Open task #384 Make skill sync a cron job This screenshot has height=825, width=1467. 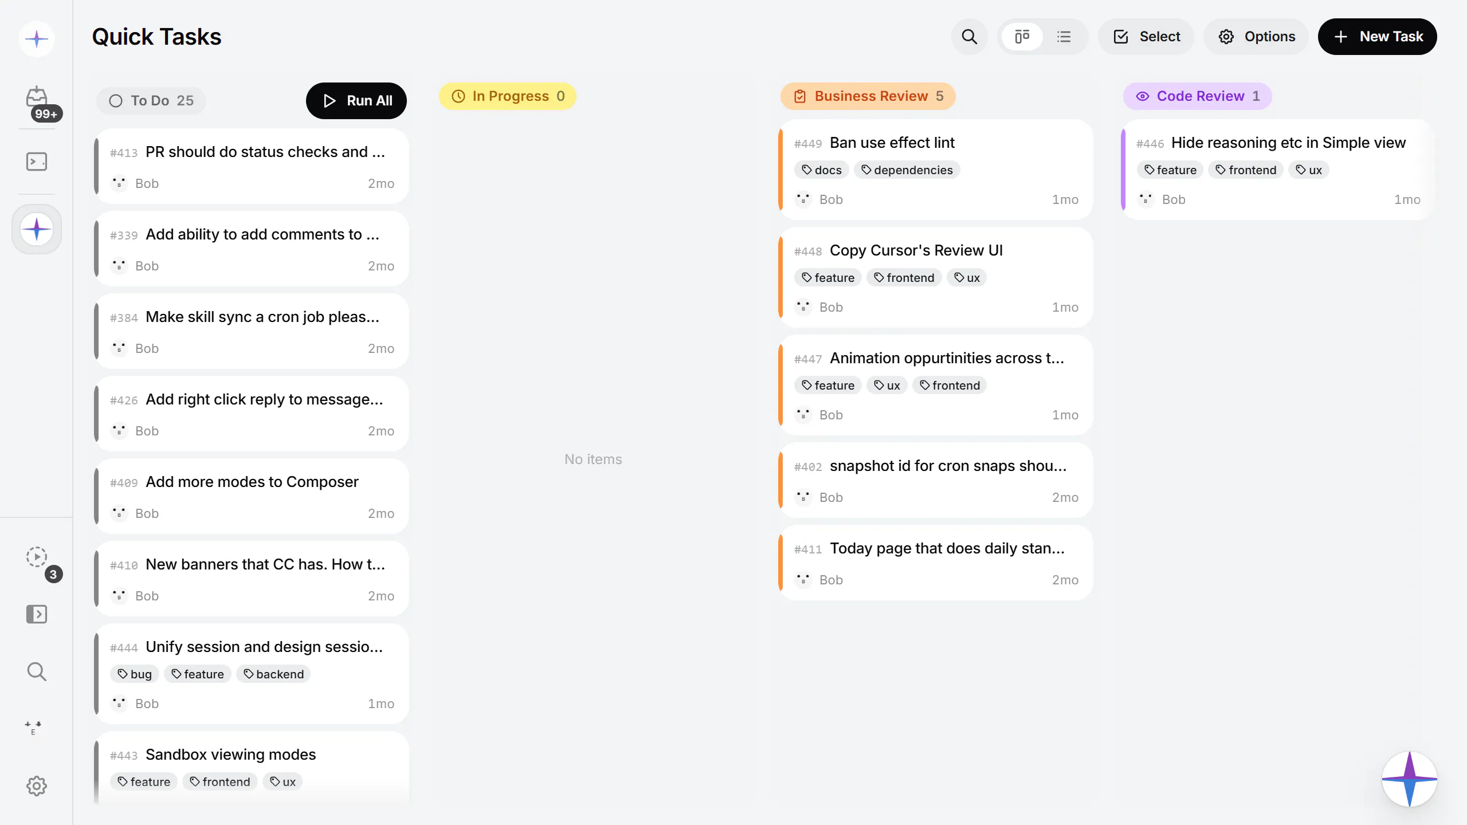(x=252, y=331)
